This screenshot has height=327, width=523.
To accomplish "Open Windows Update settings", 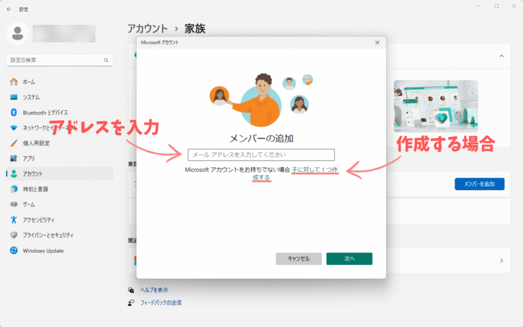I will [60, 250].
